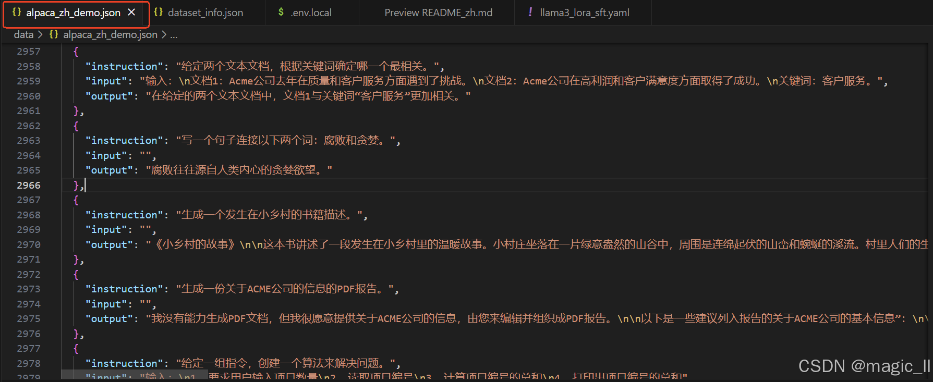Screen dimensions: 933x382
Task: Open the Preview README_zh.md tab
Action: 438,13
